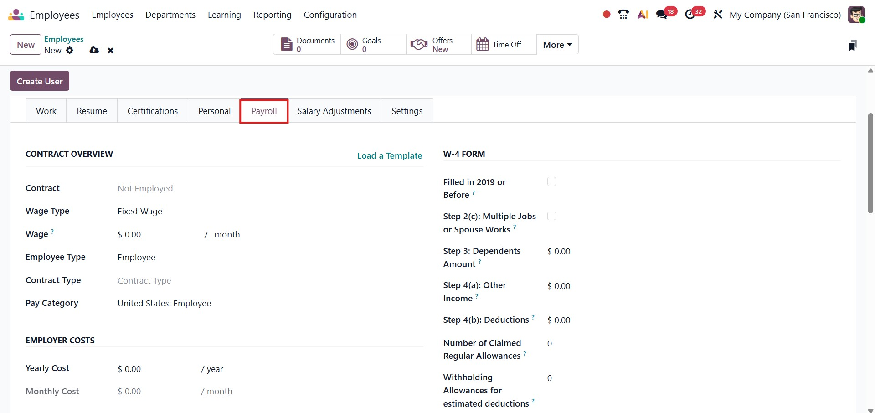Click the Load a Template link
Screen dimensions: 875x413
pos(390,155)
